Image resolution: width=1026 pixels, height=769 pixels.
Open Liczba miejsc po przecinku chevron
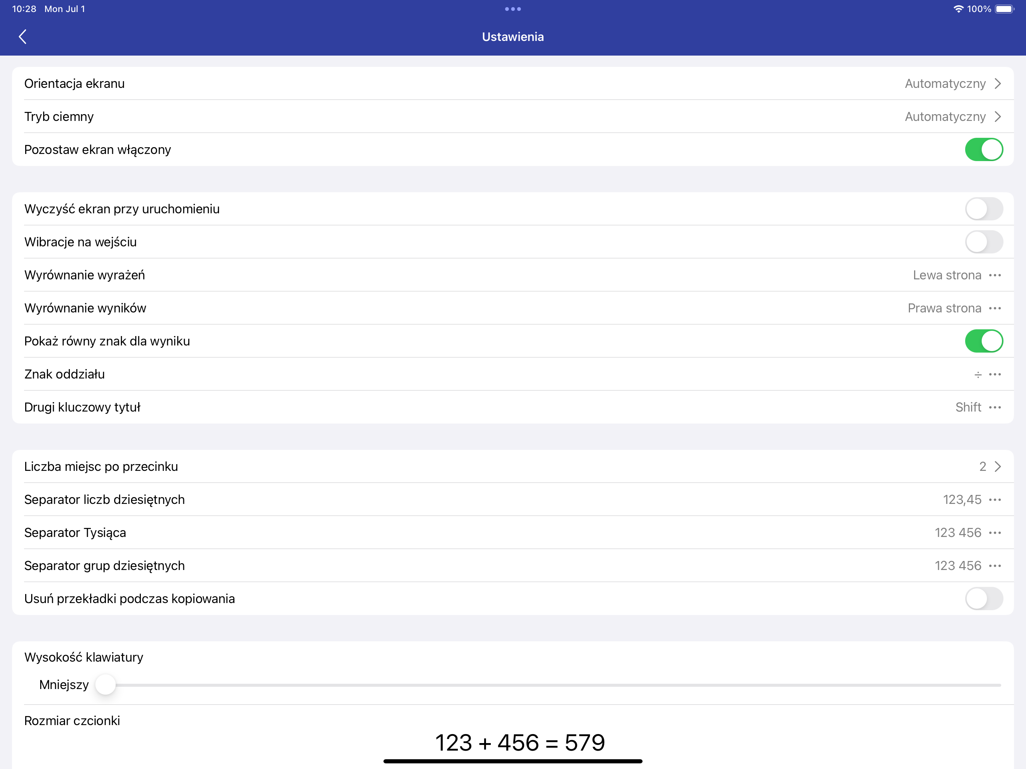[998, 467]
